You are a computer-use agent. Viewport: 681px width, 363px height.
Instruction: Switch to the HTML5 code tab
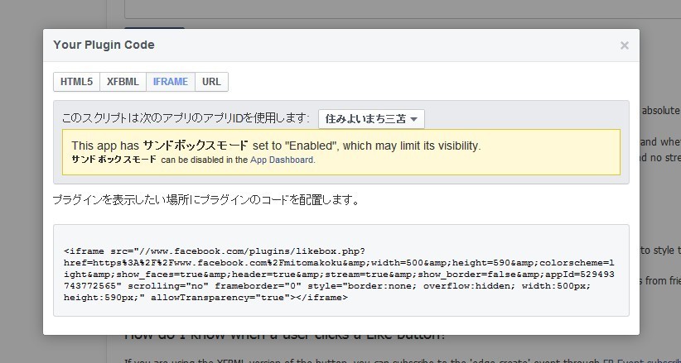click(76, 82)
